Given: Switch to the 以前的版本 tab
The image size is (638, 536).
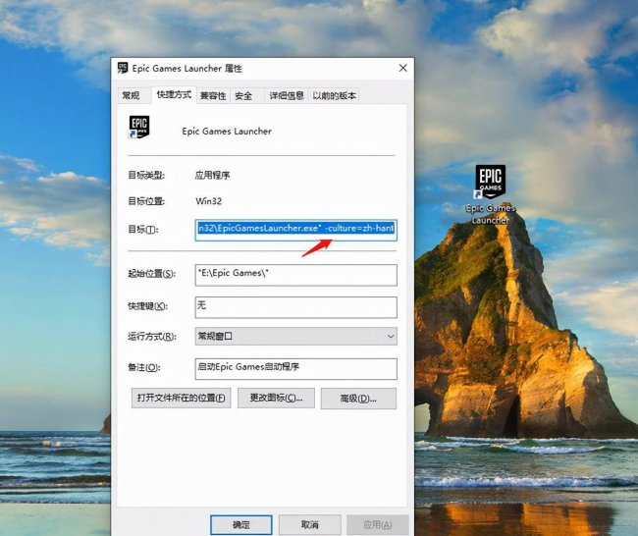Looking at the screenshot, I should pyautogui.click(x=334, y=95).
